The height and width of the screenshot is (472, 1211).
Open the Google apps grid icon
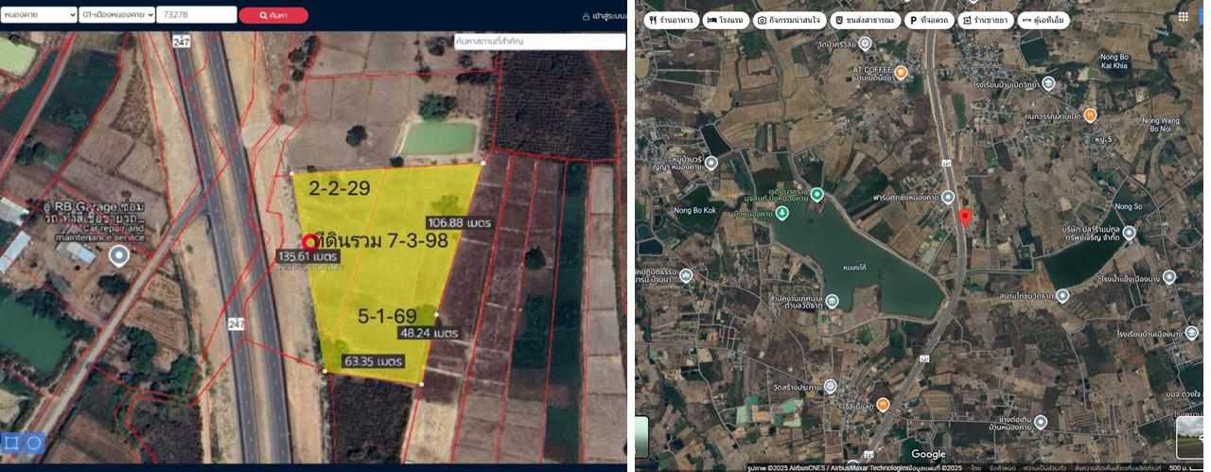click(1183, 16)
